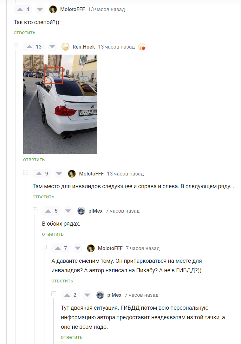Upvote Ren.Hoek's photo comment
This screenshot has height=344, width=241.
(x=29, y=47)
